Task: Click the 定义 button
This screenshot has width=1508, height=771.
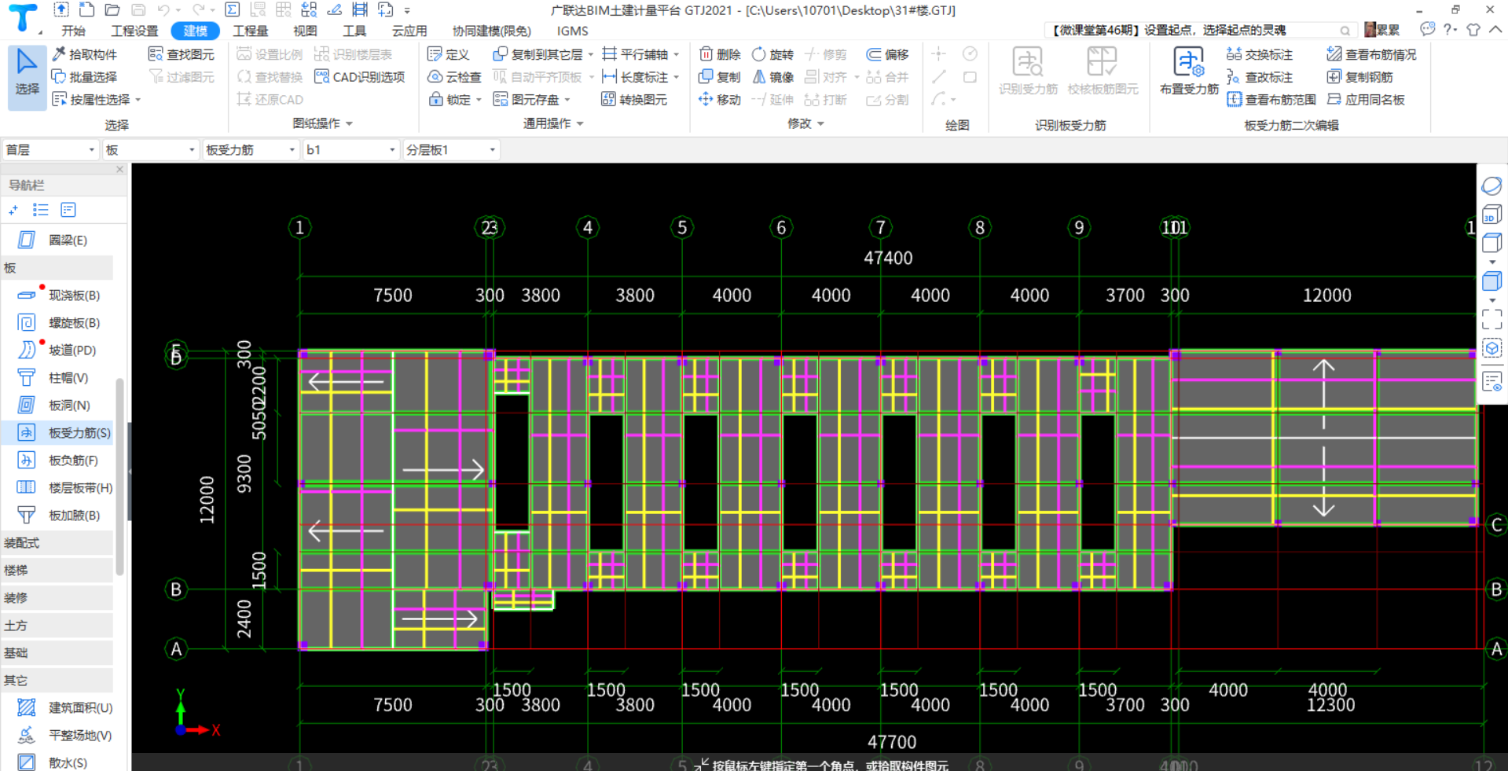Action: coord(448,54)
